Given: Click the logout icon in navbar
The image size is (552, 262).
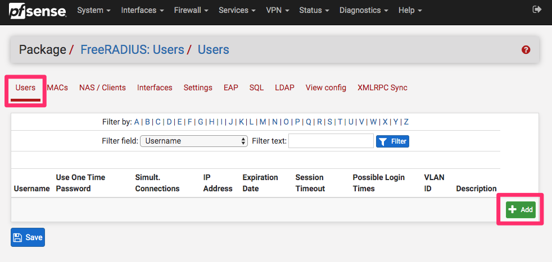Looking at the screenshot, I should [x=537, y=10].
